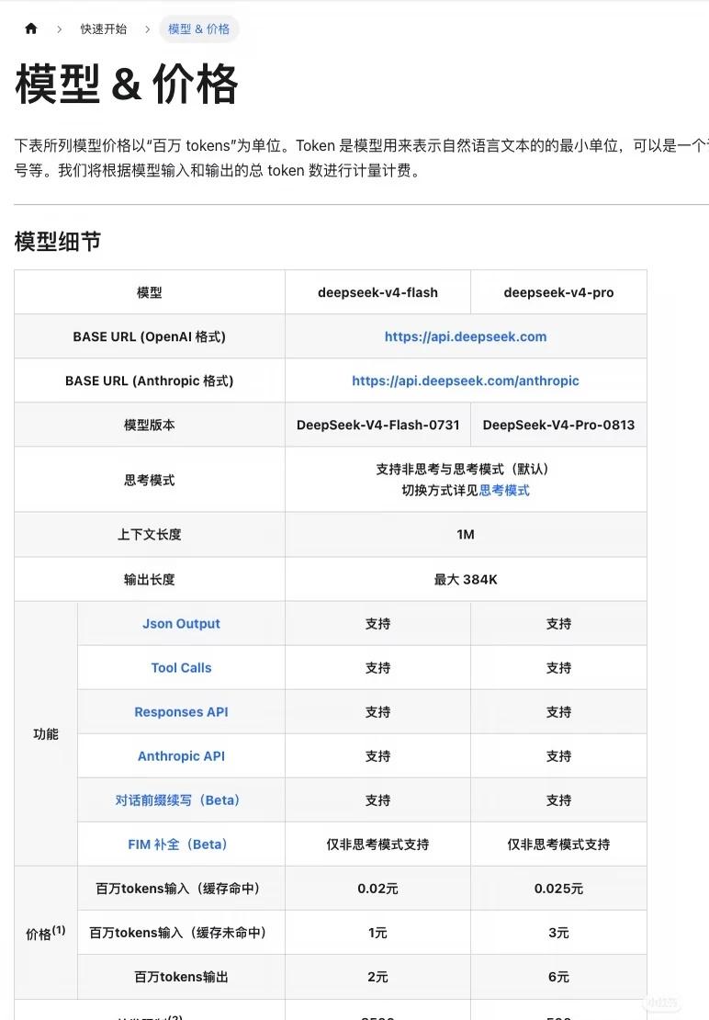The width and height of the screenshot is (709, 1020).
Task: Click 支持 for Anthropic API under flash
Action: (377, 756)
